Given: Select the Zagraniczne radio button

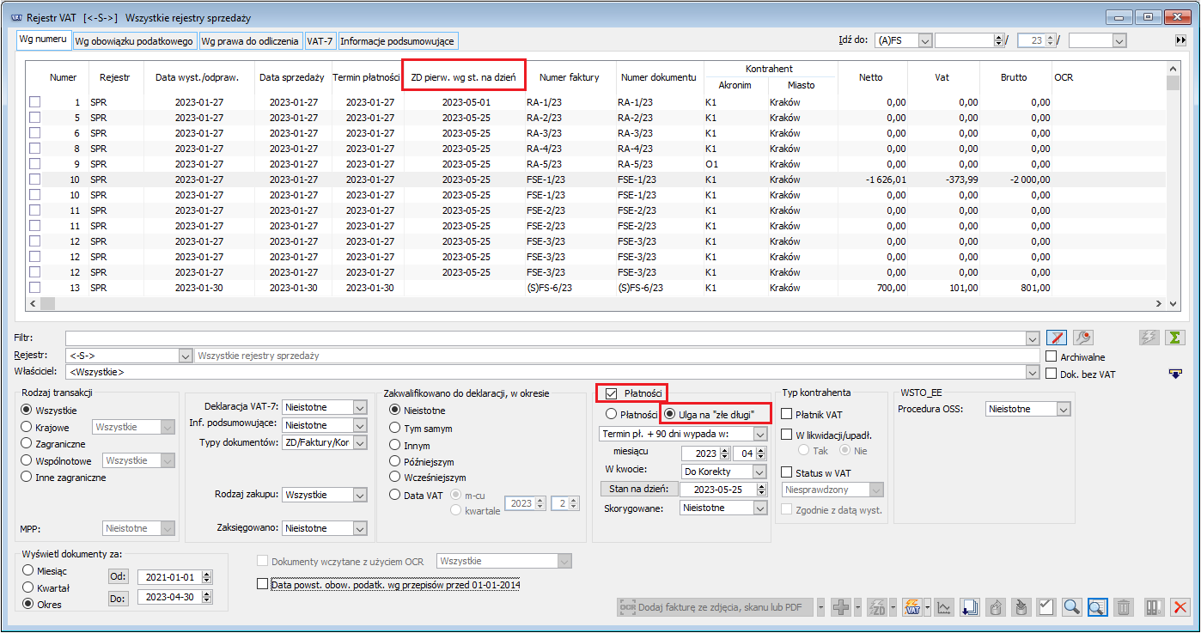Looking at the screenshot, I should tap(27, 444).
